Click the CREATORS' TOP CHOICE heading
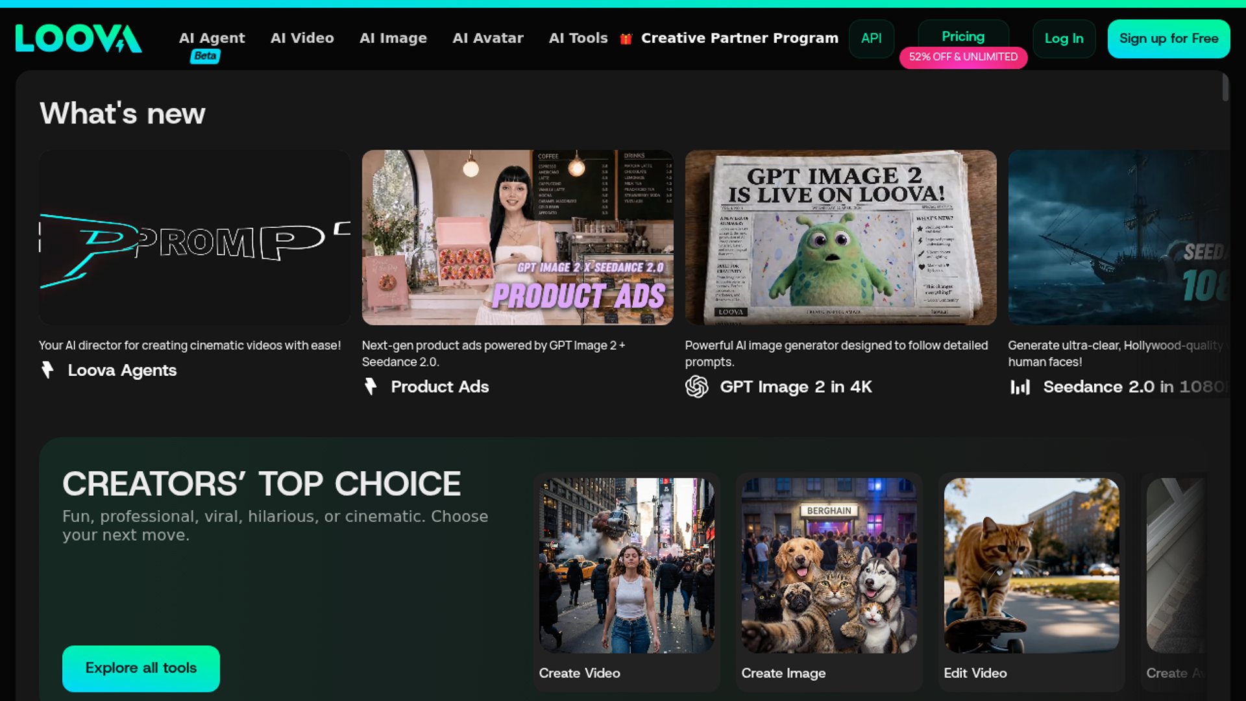 coord(262,484)
